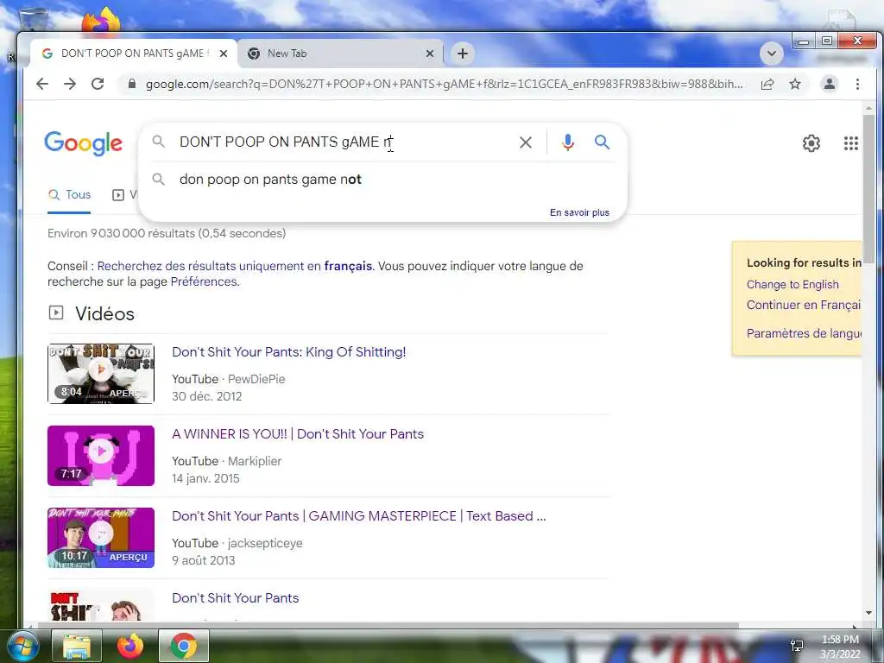Click 'Continuer en Français' link

click(x=804, y=305)
